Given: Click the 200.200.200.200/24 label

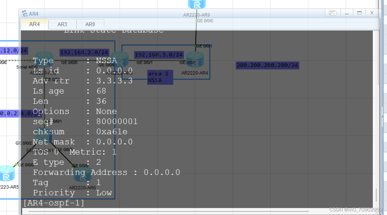Looking at the screenshot, I should (268, 65).
